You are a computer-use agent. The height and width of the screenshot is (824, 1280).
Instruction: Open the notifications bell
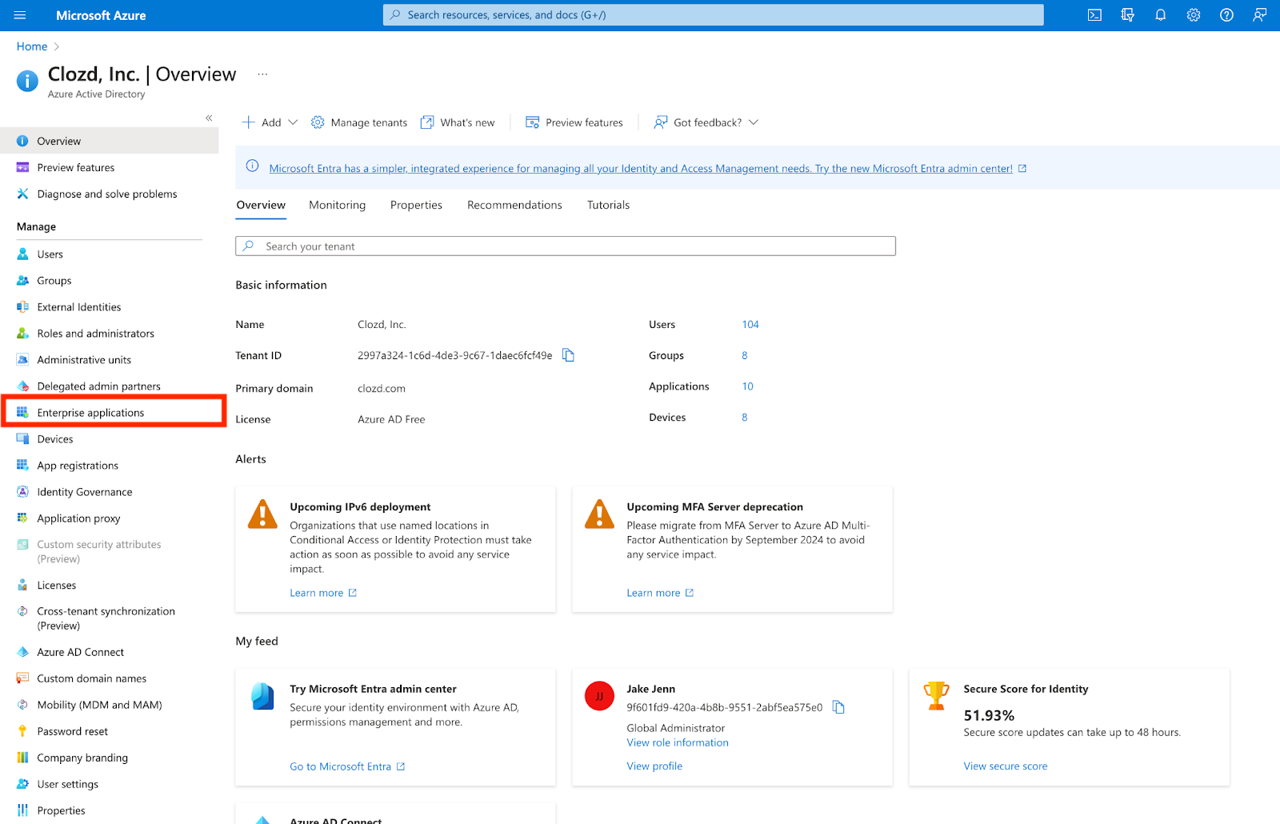tap(1160, 15)
